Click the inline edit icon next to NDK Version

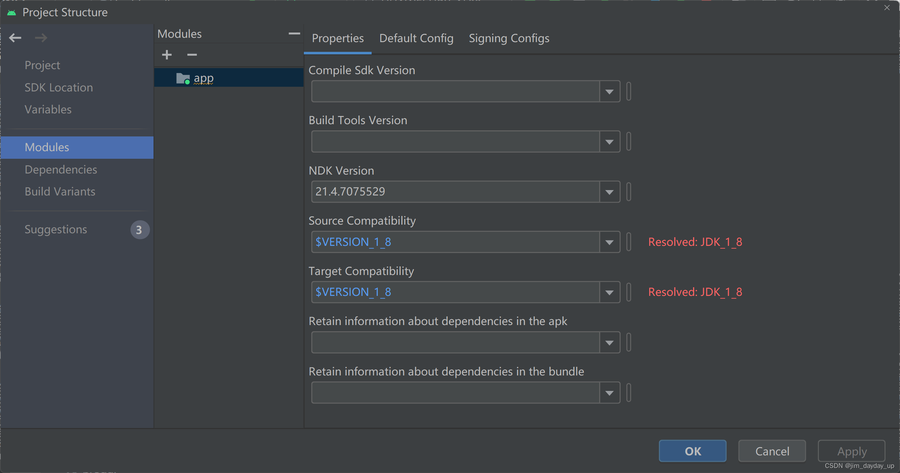[x=629, y=192]
